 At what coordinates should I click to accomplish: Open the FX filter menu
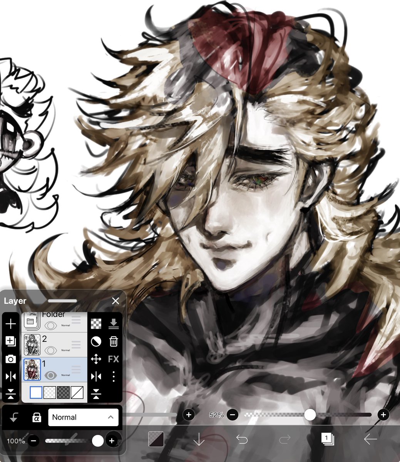(x=114, y=359)
